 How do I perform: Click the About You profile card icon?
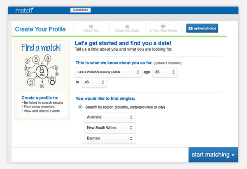click(x=91, y=27)
